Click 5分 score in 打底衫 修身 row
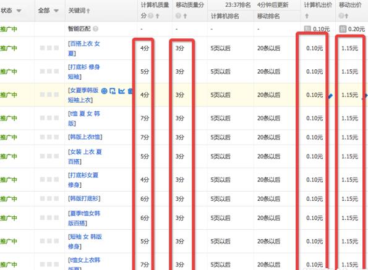 [145, 72]
